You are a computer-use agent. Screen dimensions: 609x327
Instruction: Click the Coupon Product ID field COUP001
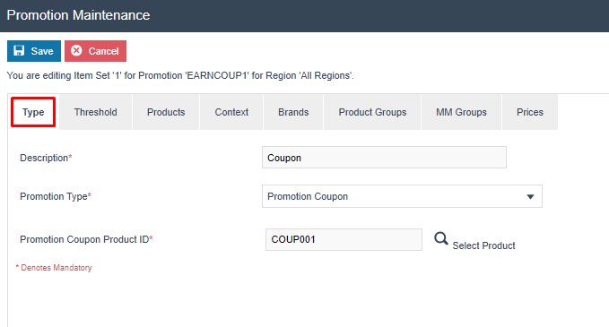coord(344,239)
